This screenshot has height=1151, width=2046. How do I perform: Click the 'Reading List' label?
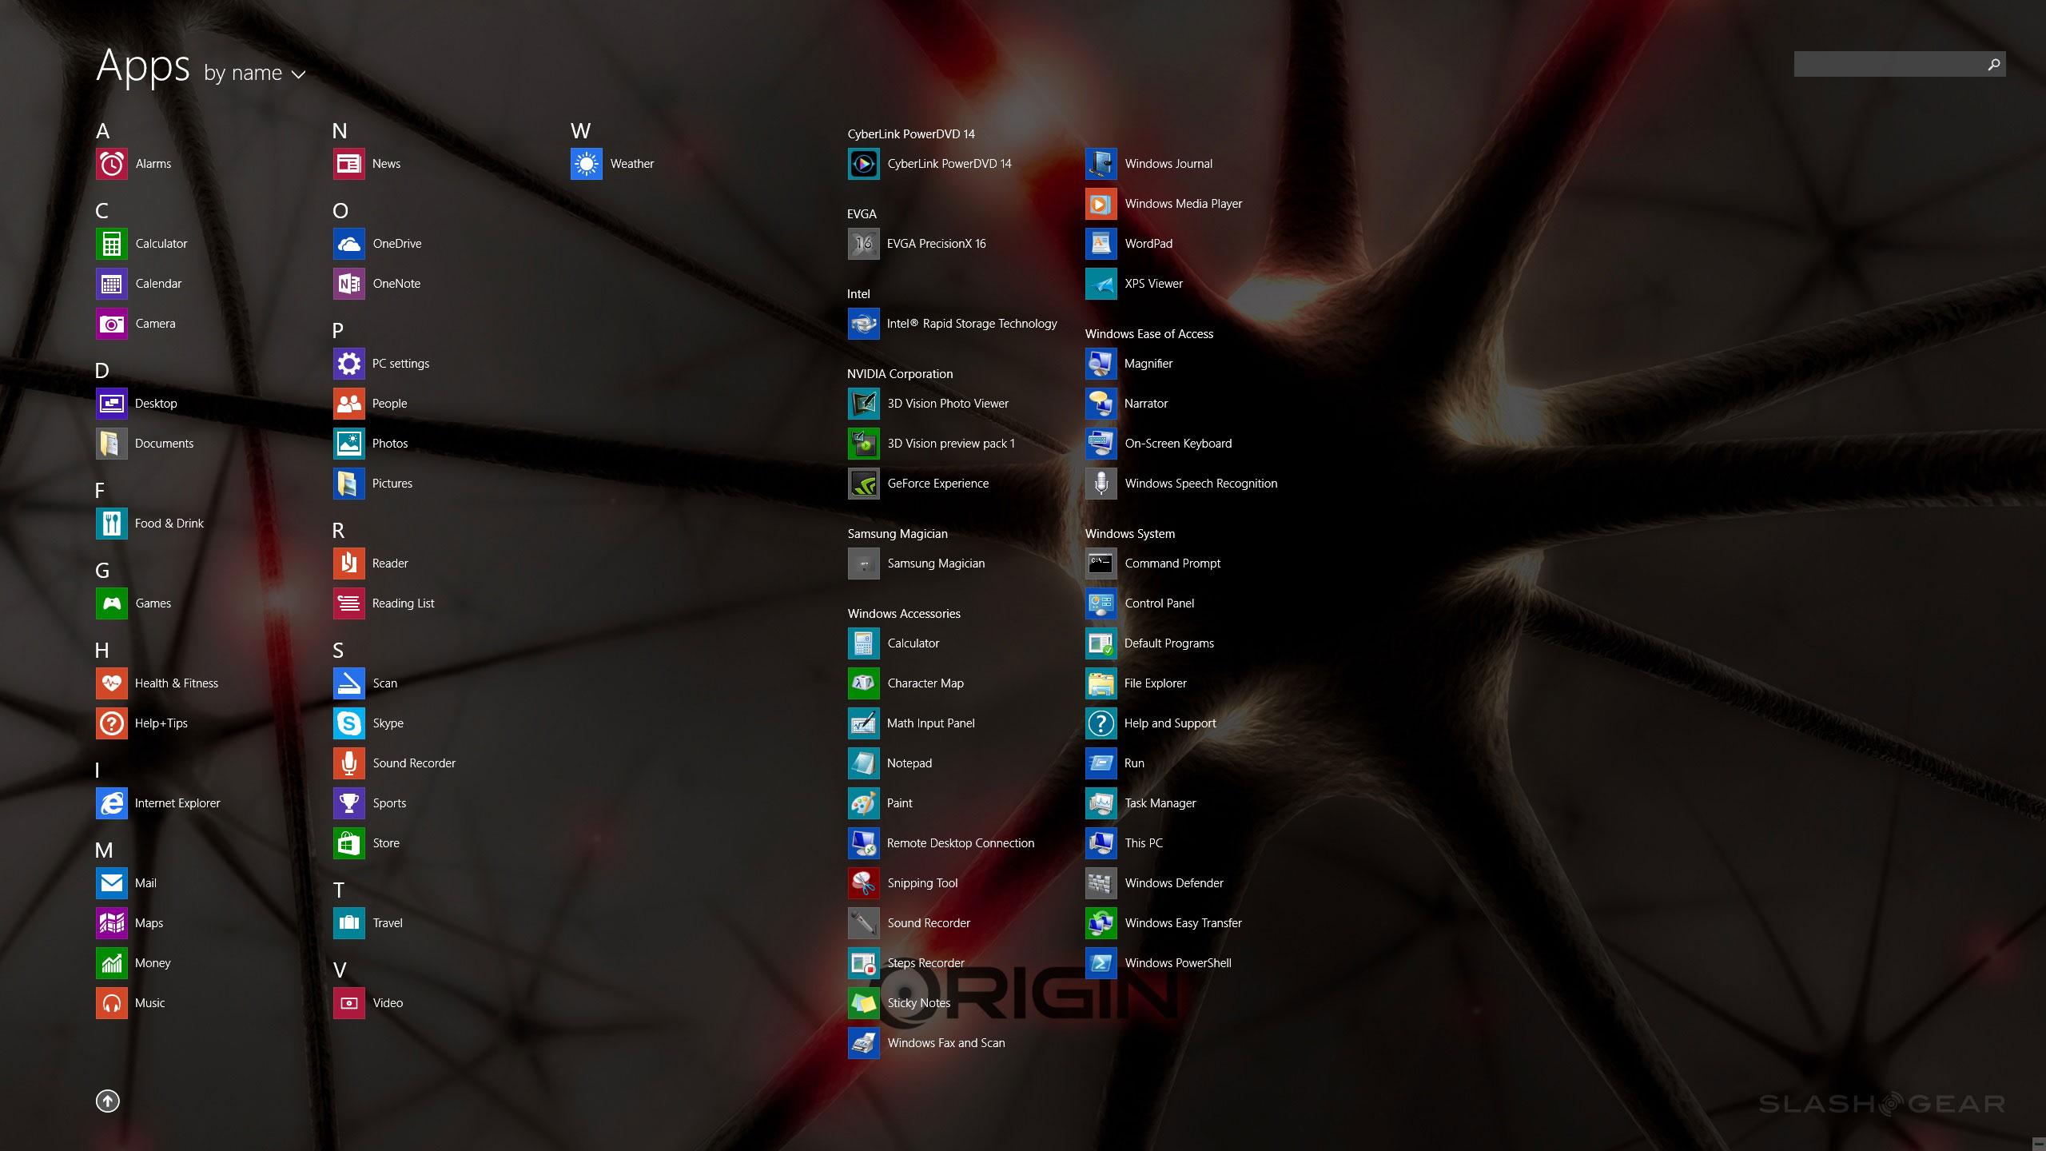click(x=404, y=603)
